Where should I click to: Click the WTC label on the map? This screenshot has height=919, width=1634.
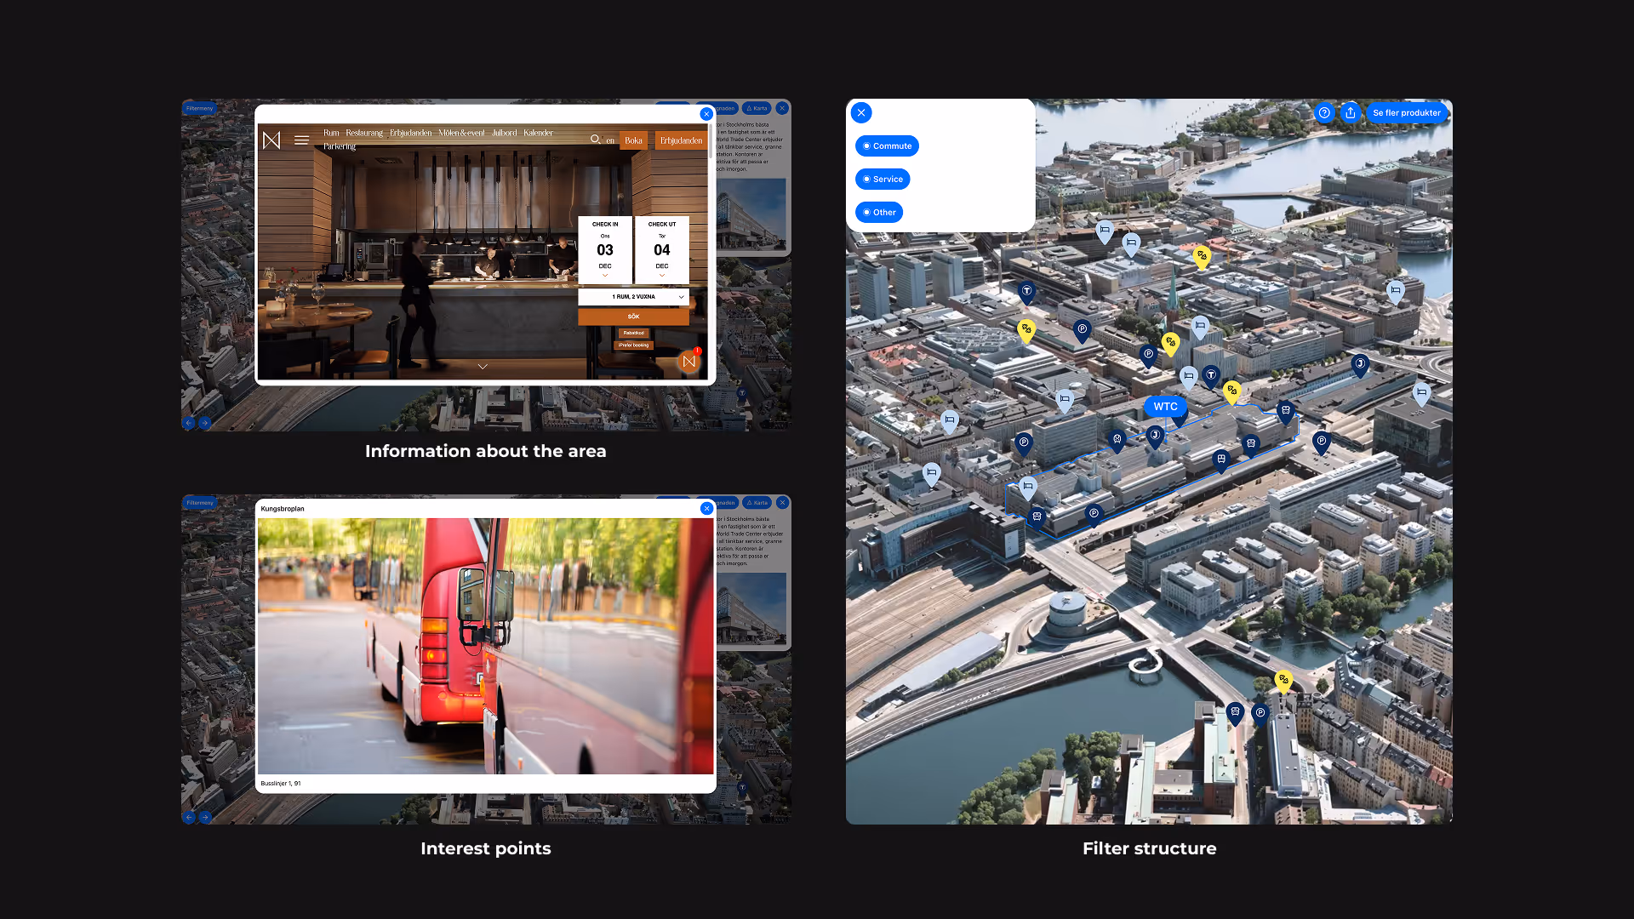tap(1165, 406)
